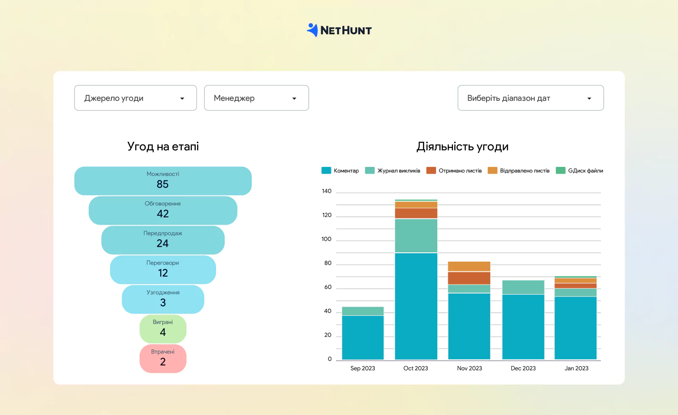Viewport: 678px width, 415px height.
Task: Click the 100 value on the y-axis
Action: click(x=327, y=239)
